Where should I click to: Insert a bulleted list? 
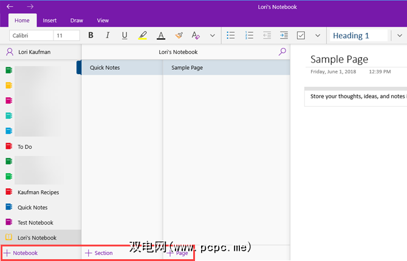click(231, 35)
